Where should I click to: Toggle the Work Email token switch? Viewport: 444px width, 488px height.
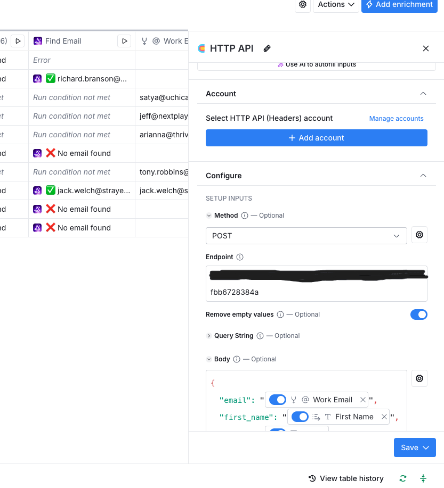pos(278,400)
